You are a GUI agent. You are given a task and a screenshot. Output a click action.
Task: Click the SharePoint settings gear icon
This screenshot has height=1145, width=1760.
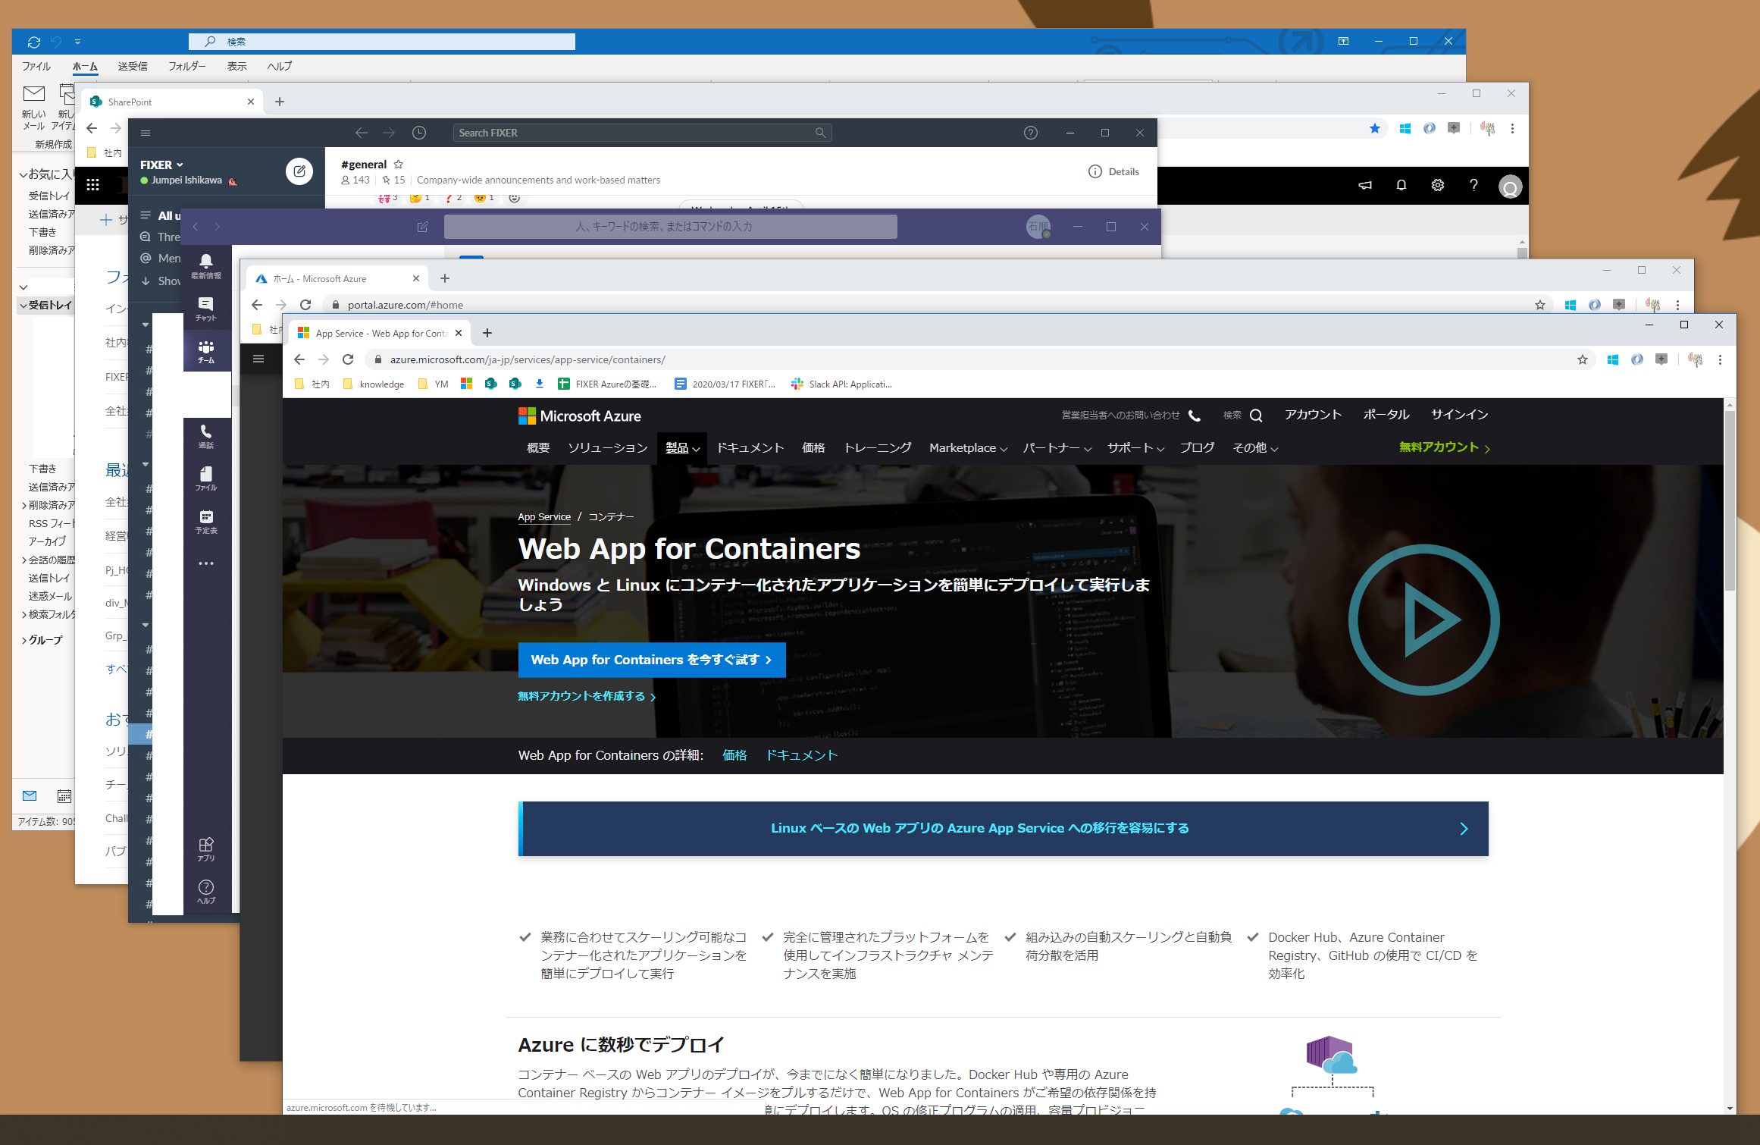pos(1437,185)
